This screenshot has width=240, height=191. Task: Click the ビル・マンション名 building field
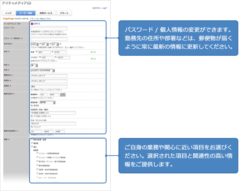[x=53, y=124]
